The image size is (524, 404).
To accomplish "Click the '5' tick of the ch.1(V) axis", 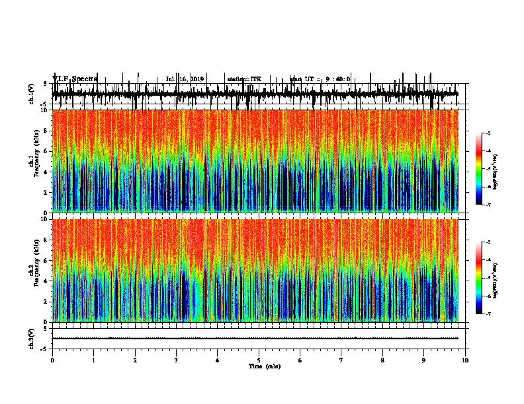I will click(x=46, y=84).
